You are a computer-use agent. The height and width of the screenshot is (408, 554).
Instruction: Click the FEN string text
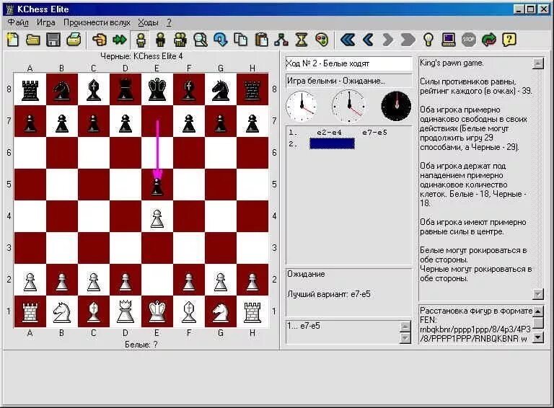pyautogui.click(x=475, y=334)
